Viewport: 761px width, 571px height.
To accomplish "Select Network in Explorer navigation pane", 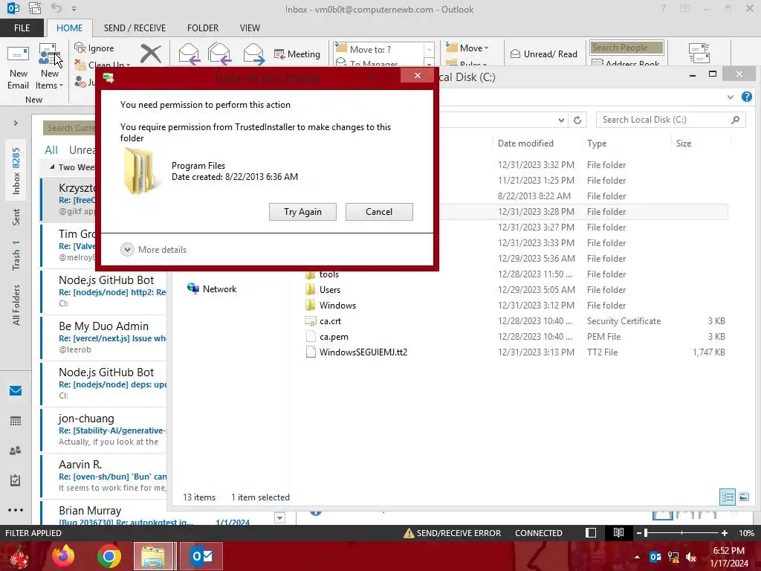I will (212, 289).
